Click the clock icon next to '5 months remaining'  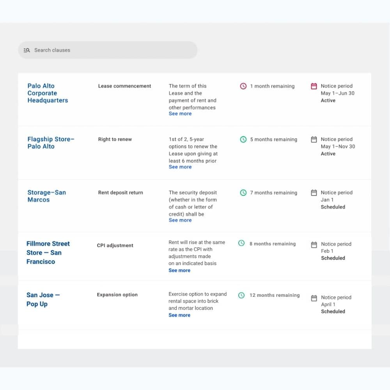tap(244, 139)
